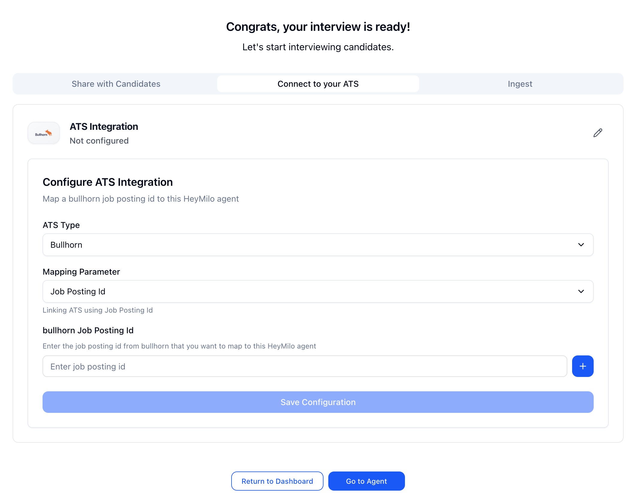Select the Connect to your ATS tab
Image resolution: width=638 pixels, height=502 pixels.
[318, 84]
